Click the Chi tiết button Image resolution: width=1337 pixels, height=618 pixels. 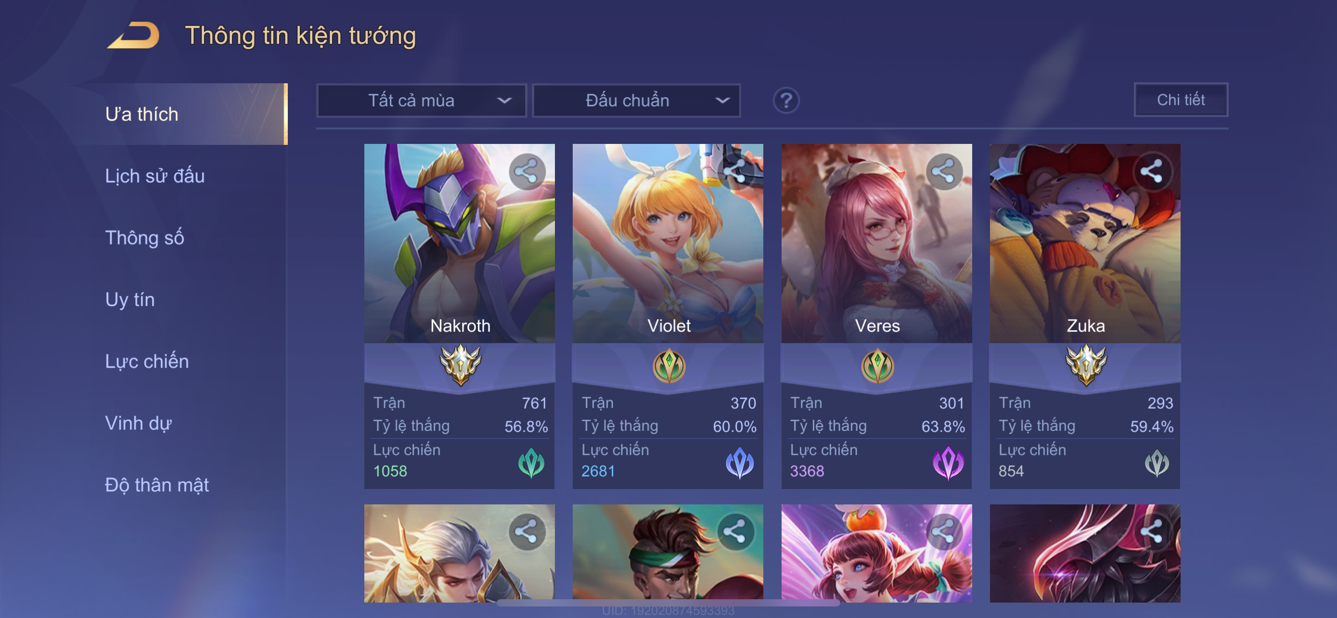click(1180, 100)
